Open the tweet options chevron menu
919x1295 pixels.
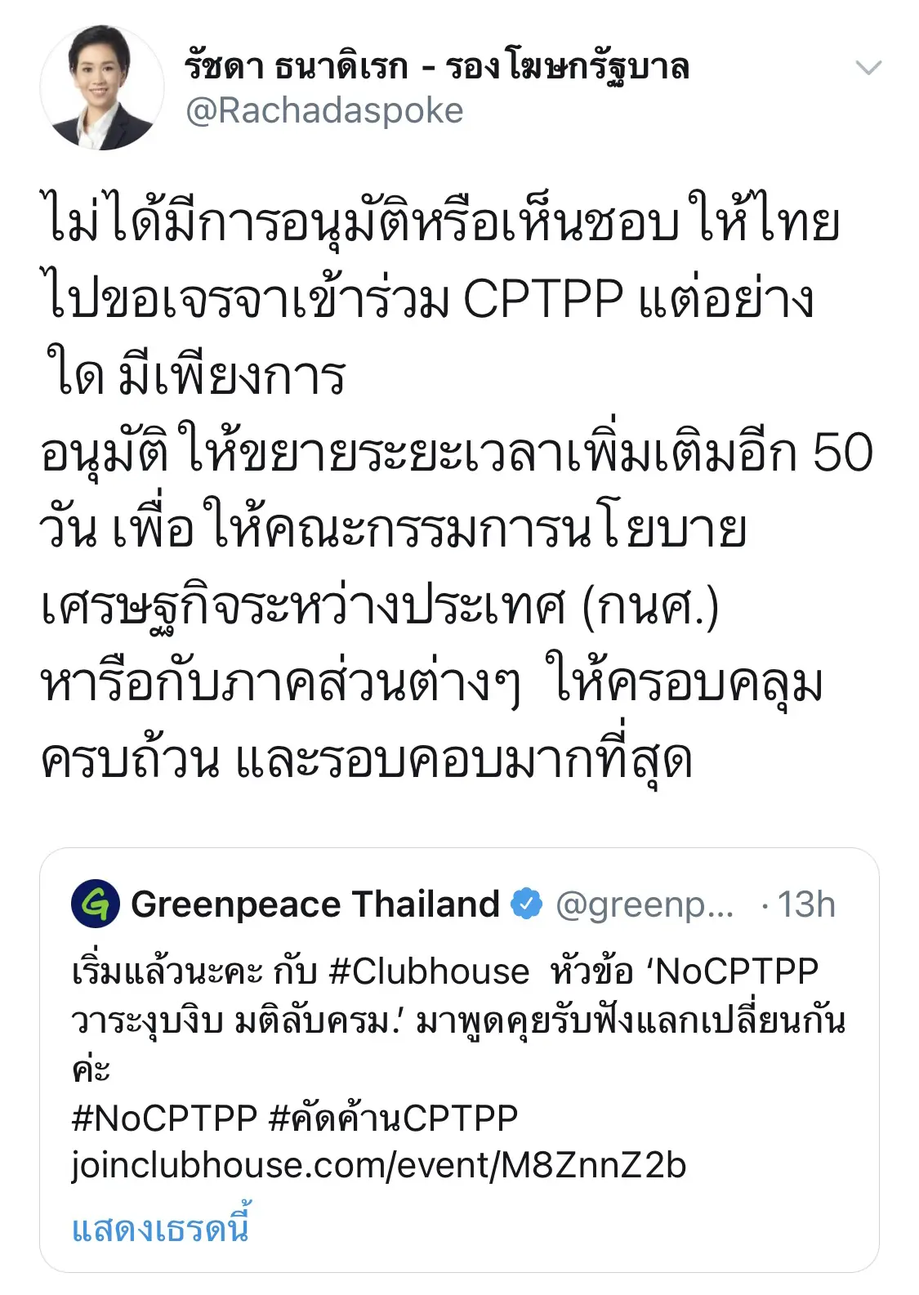[x=868, y=69]
